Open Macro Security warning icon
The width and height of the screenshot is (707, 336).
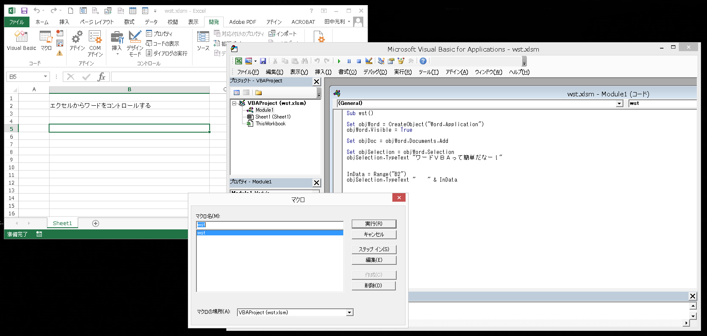coord(60,53)
